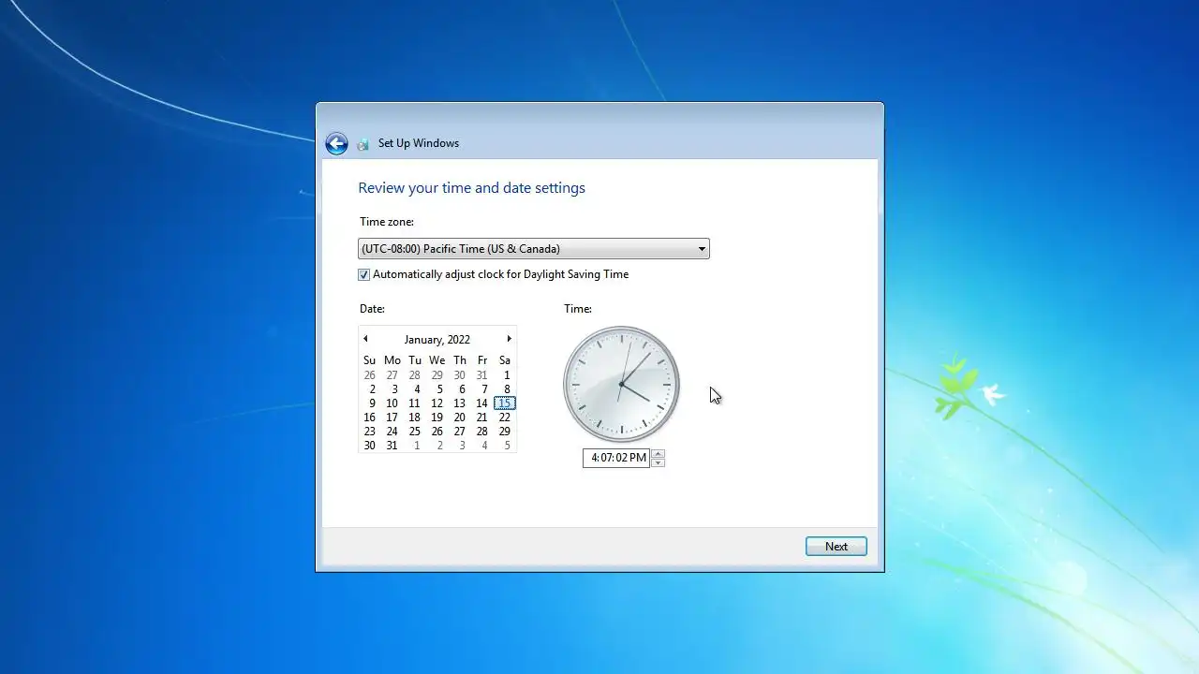Pick grayed-out February 5 in last row
Screen dimensions: 1199x674
(507, 446)
